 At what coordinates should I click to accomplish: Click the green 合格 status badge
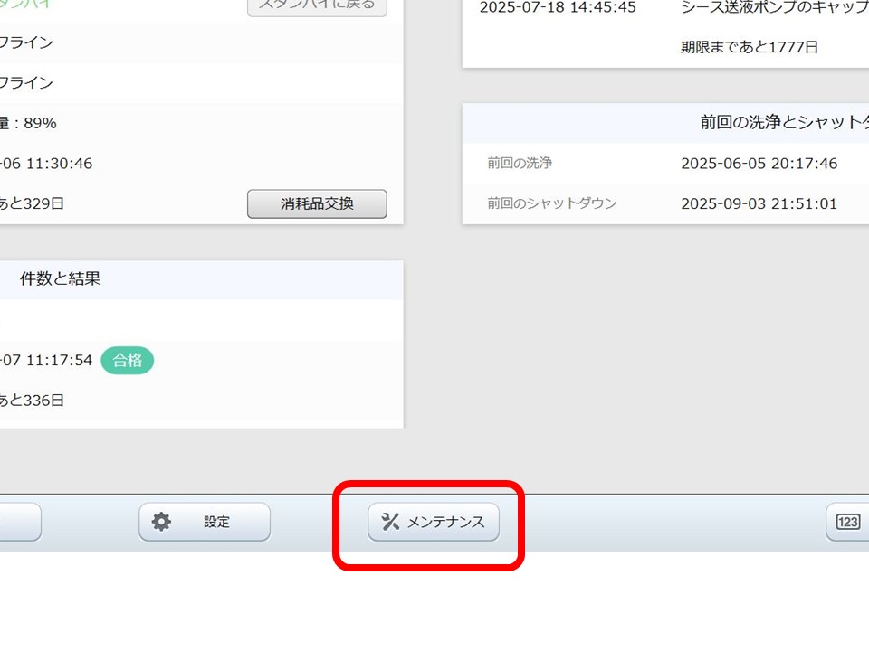pyautogui.click(x=128, y=361)
